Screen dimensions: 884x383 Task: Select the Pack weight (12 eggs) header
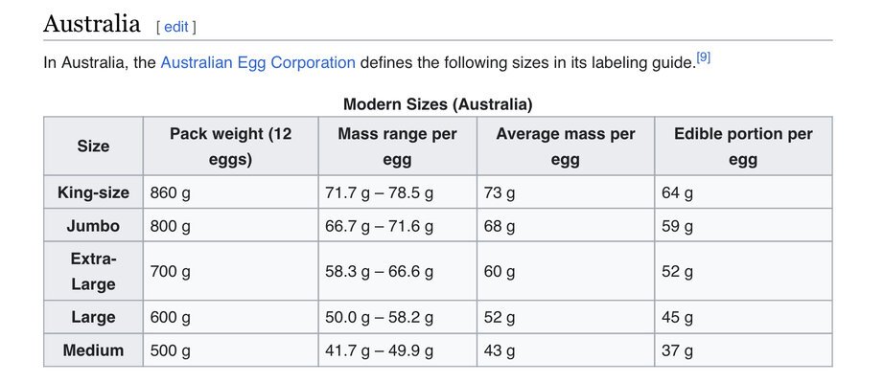point(230,146)
